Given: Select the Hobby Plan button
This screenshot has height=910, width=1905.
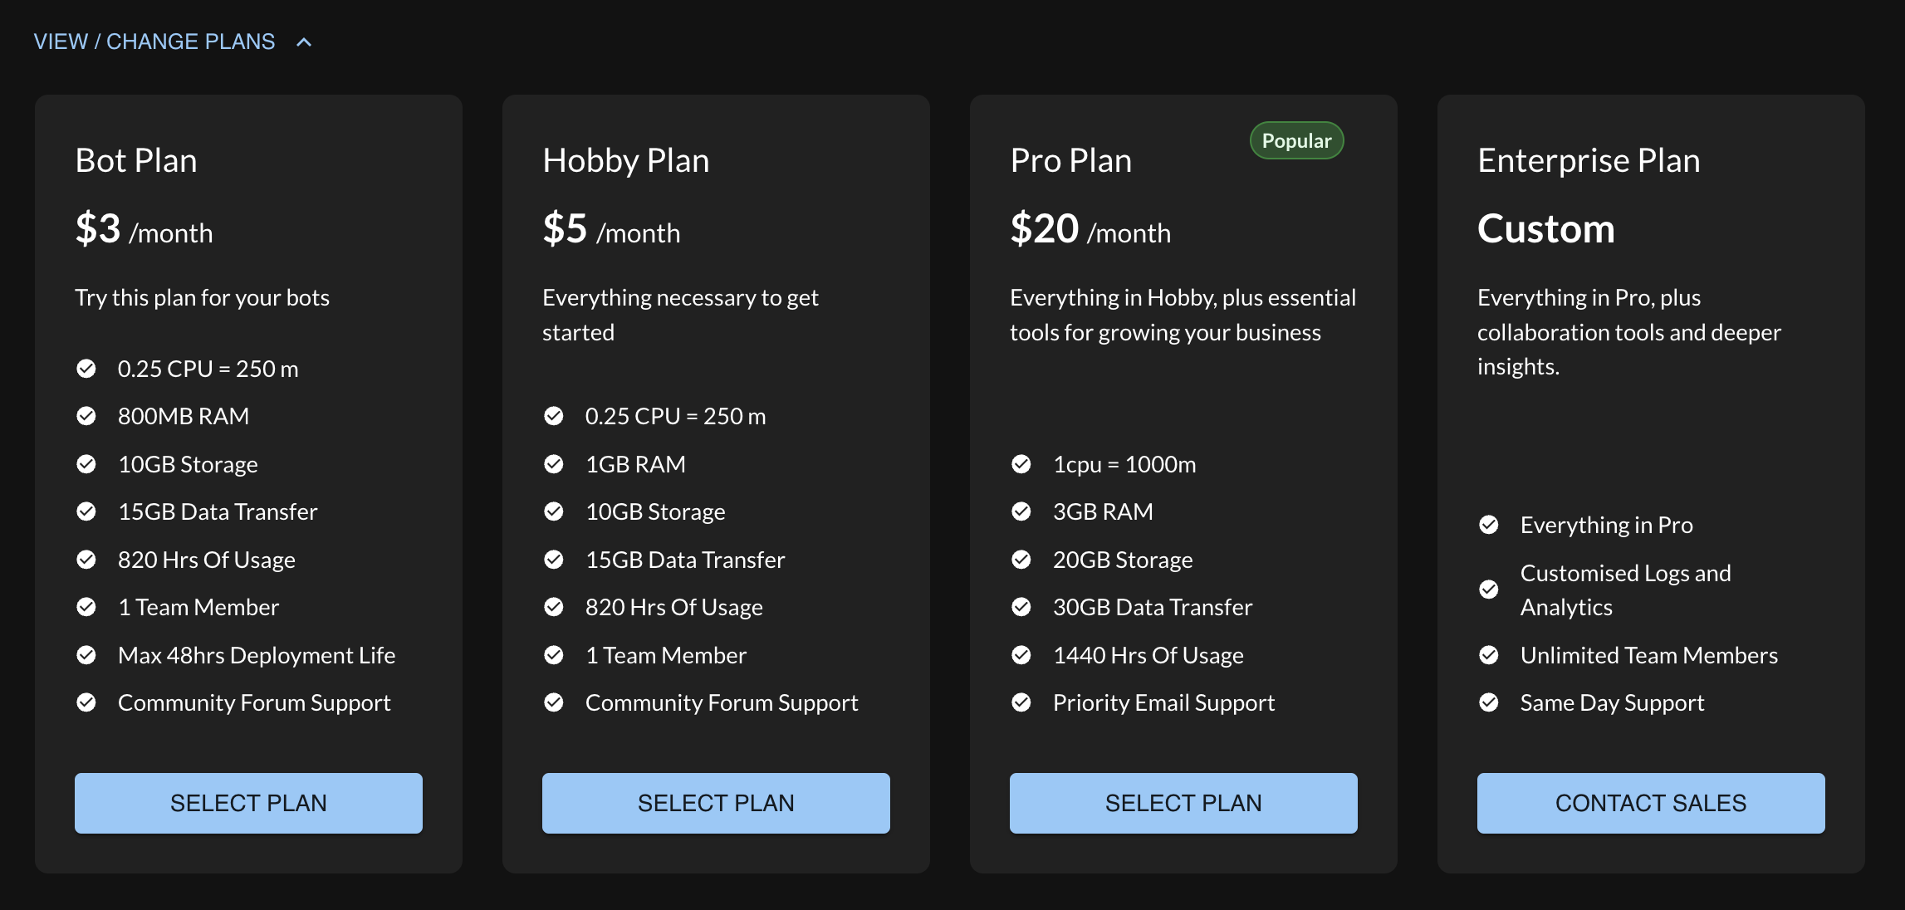Looking at the screenshot, I should [716, 803].
